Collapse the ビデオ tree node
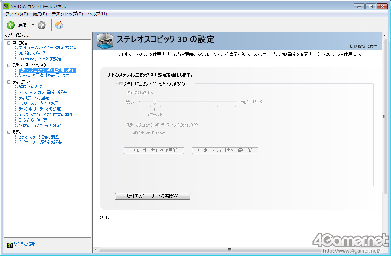The height and width of the screenshot is (256, 391). click(x=9, y=132)
